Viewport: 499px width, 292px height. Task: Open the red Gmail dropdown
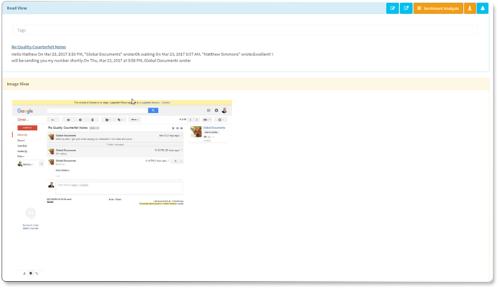(22, 120)
